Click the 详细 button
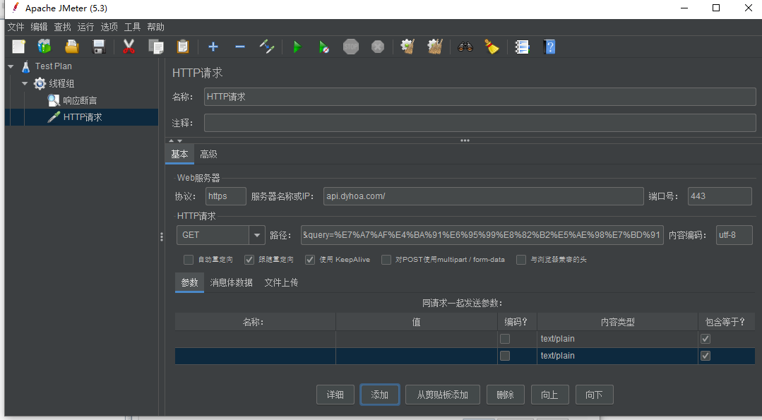Screen dimensions: 762x420 [335, 395]
